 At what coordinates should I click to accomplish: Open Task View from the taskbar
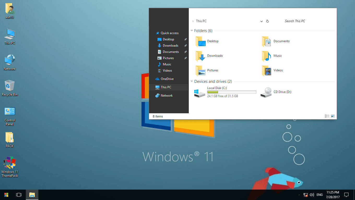click(19, 195)
